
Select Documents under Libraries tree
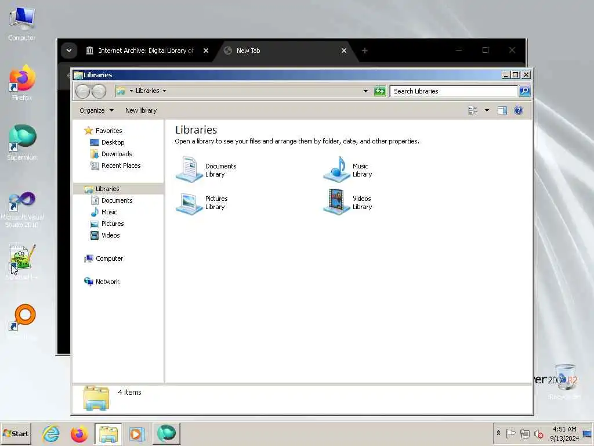(112, 200)
